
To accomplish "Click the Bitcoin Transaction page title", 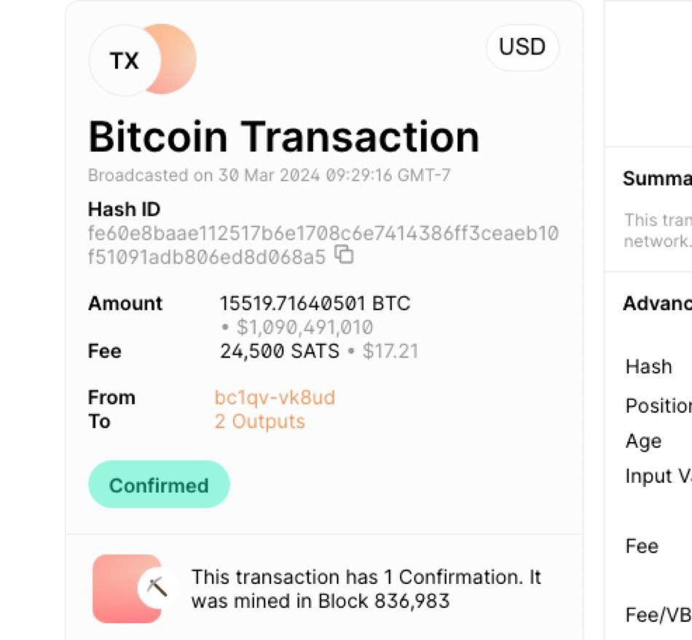I will (283, 136).
